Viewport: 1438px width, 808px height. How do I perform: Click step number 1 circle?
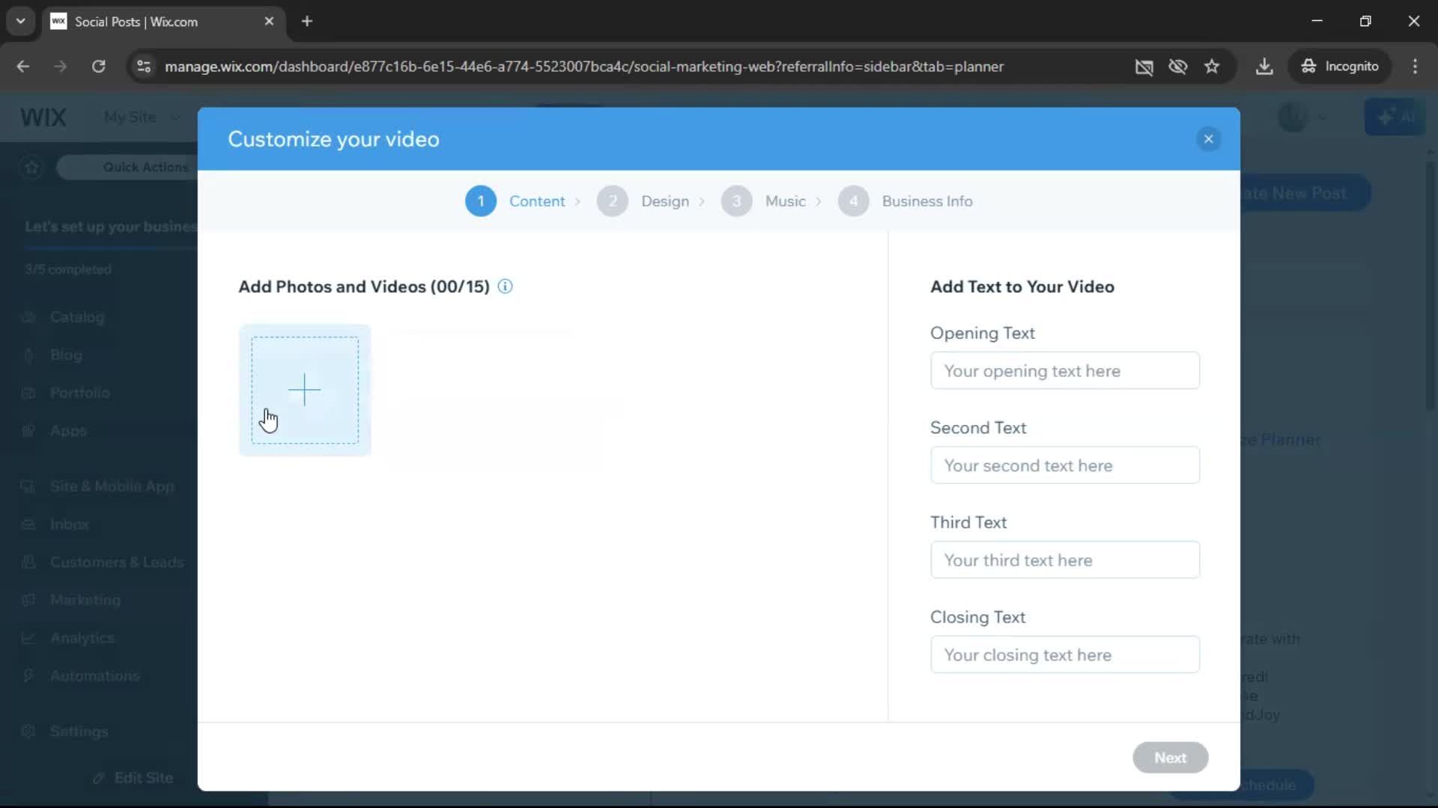tap(481, 201)
